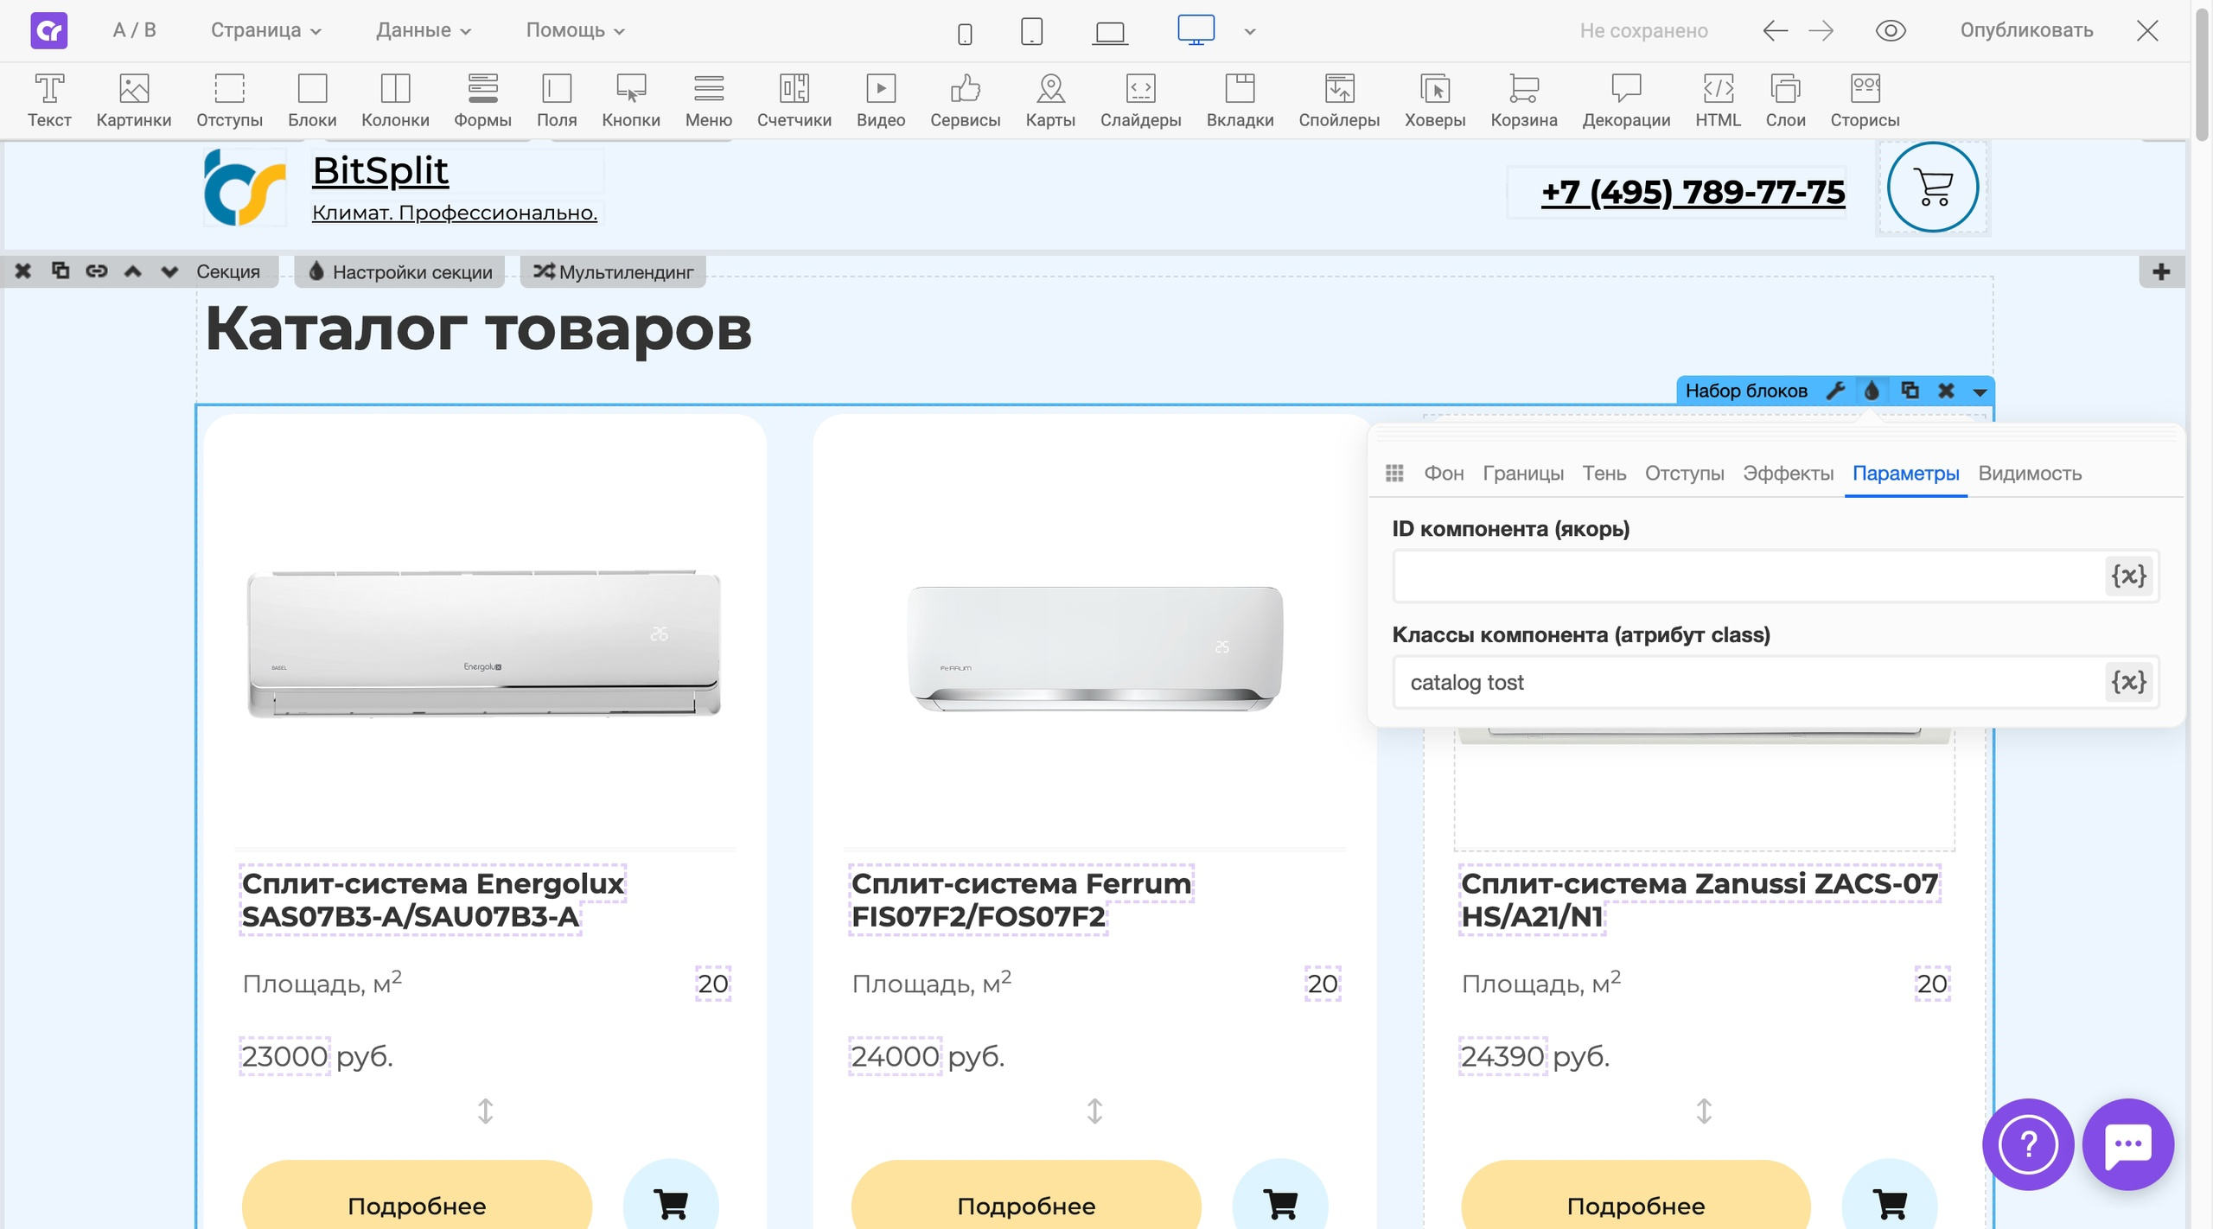Screen dimensions: 2213x1229
Task: Delete the Набор блоков component
Action: (x=1946, y=391)
